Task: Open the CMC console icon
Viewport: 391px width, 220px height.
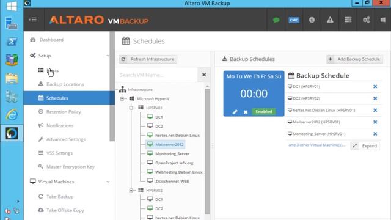Action: click(x=294, y=20)
